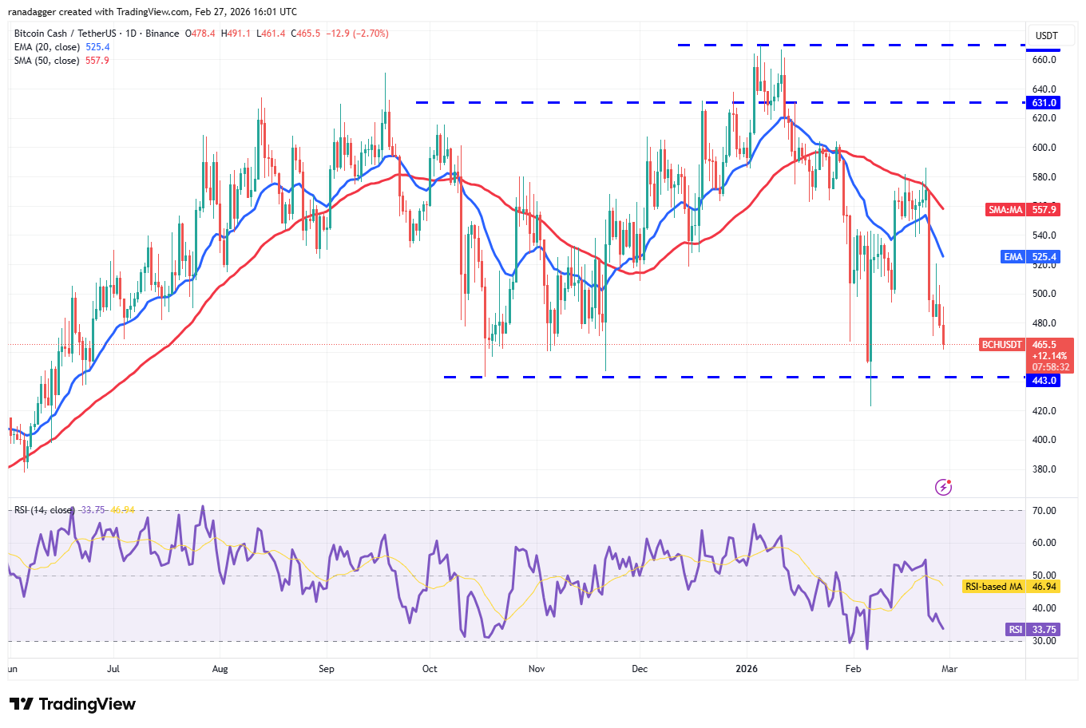Click the blue 443.0 price level label

coord(1044,381)
